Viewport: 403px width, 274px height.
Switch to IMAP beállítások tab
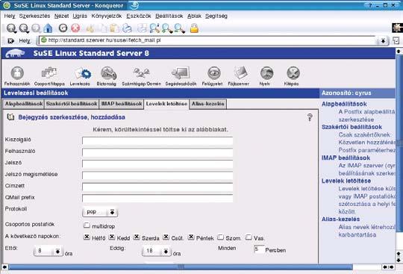pyautogui.click(x=122, y=104)
